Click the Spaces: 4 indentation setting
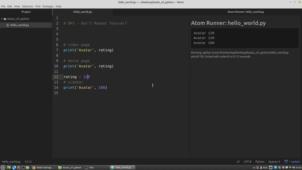This screenshot has height=170, width=302. [274, 161]
